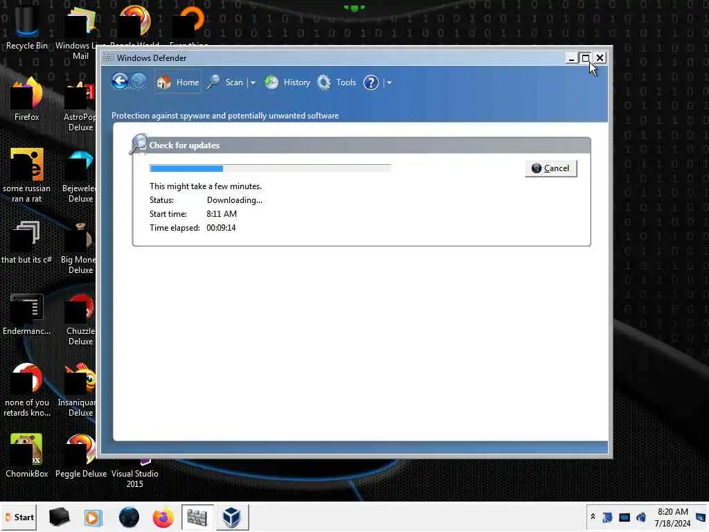The height and width of the screenshot is (532, 709).
Task: Open the clock showing 8:20 AM
Action: [672, 517]
